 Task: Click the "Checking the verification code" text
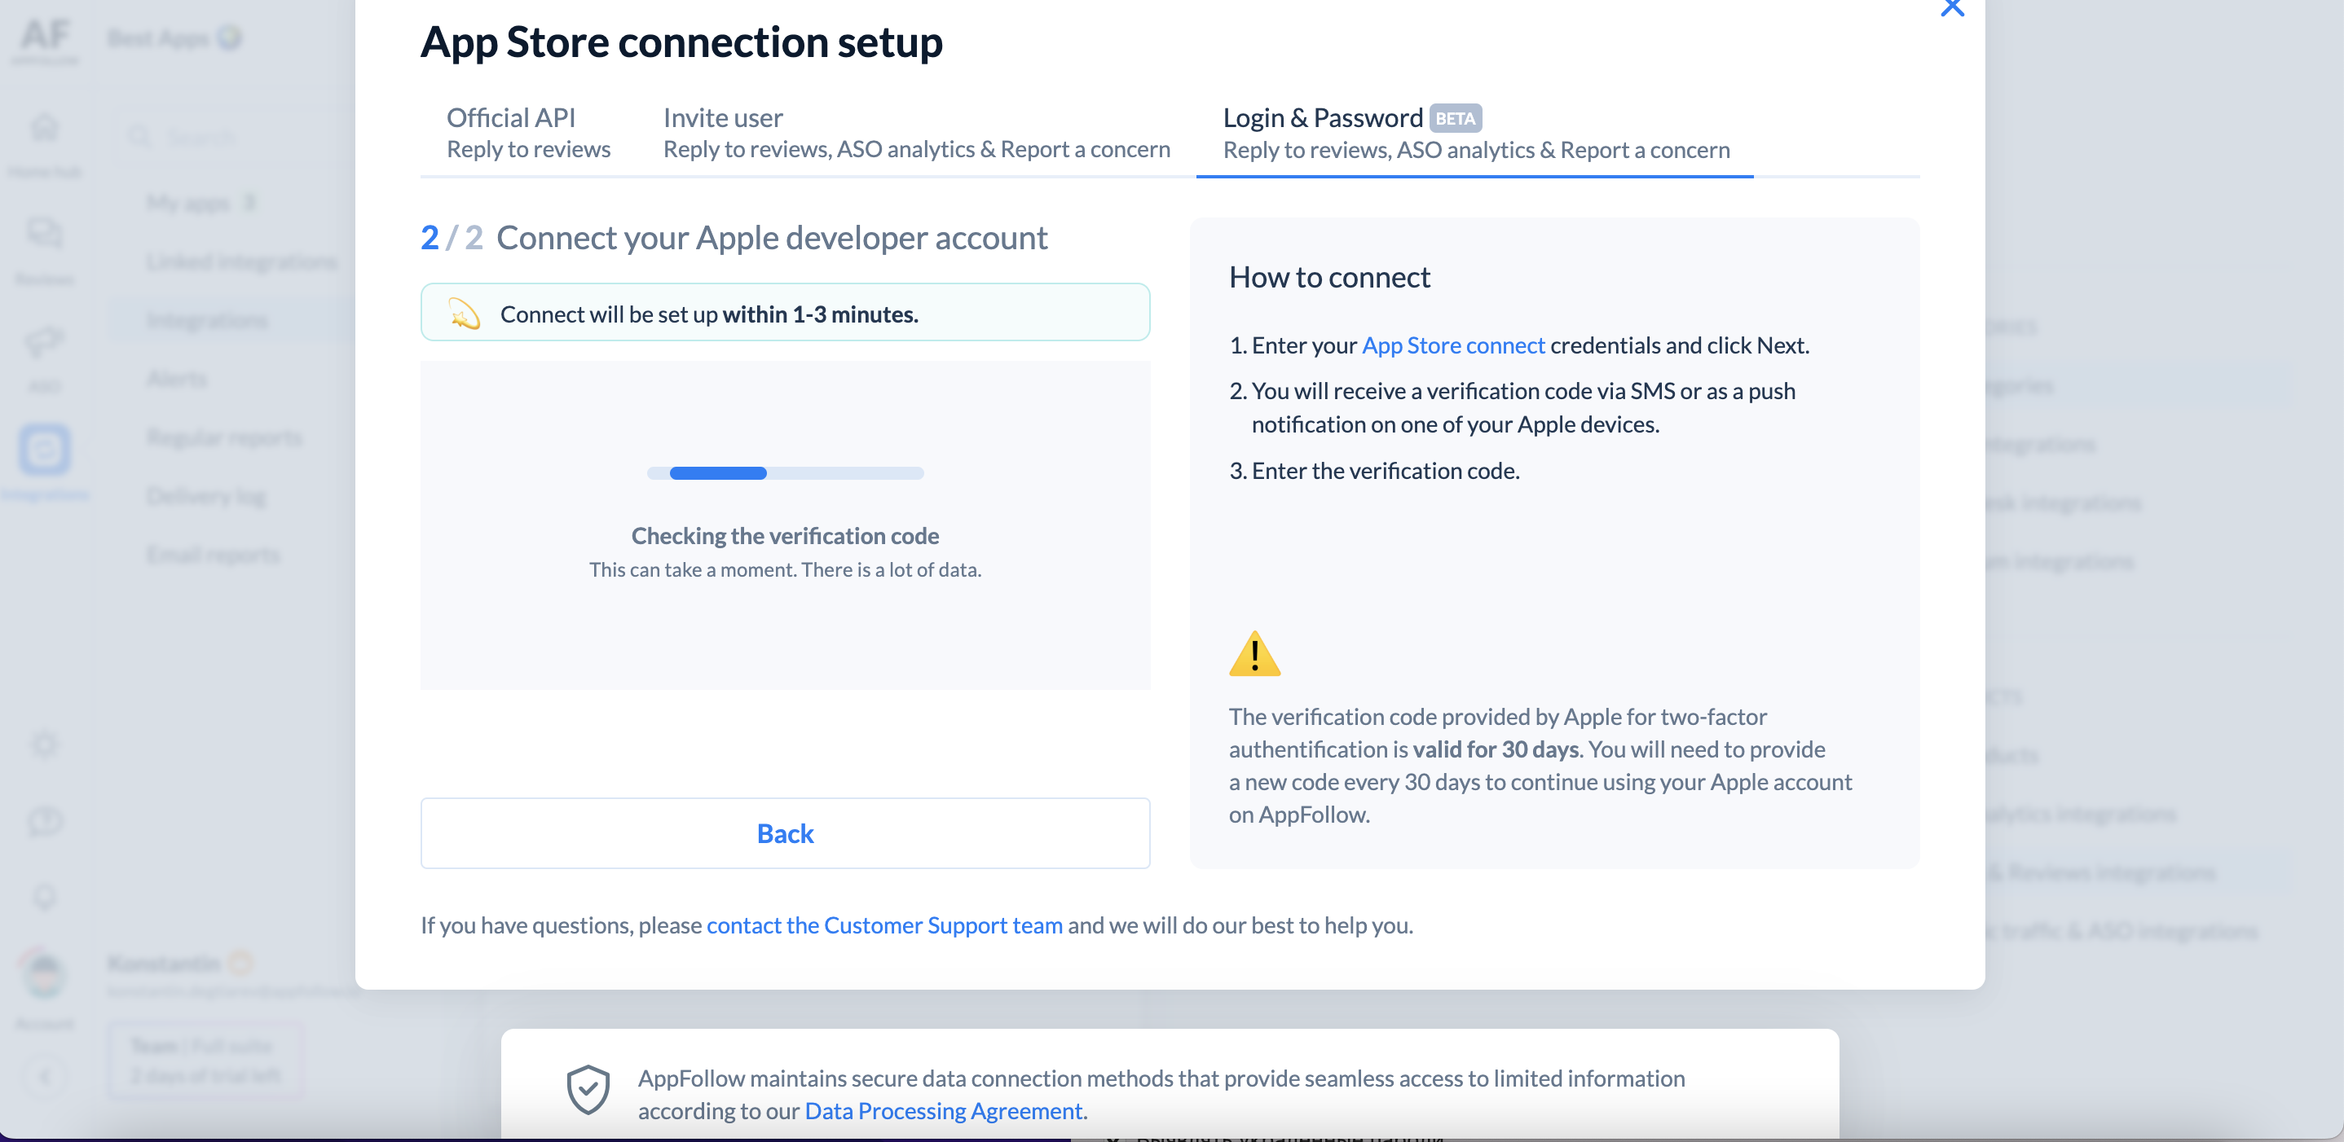coord(786,537)
